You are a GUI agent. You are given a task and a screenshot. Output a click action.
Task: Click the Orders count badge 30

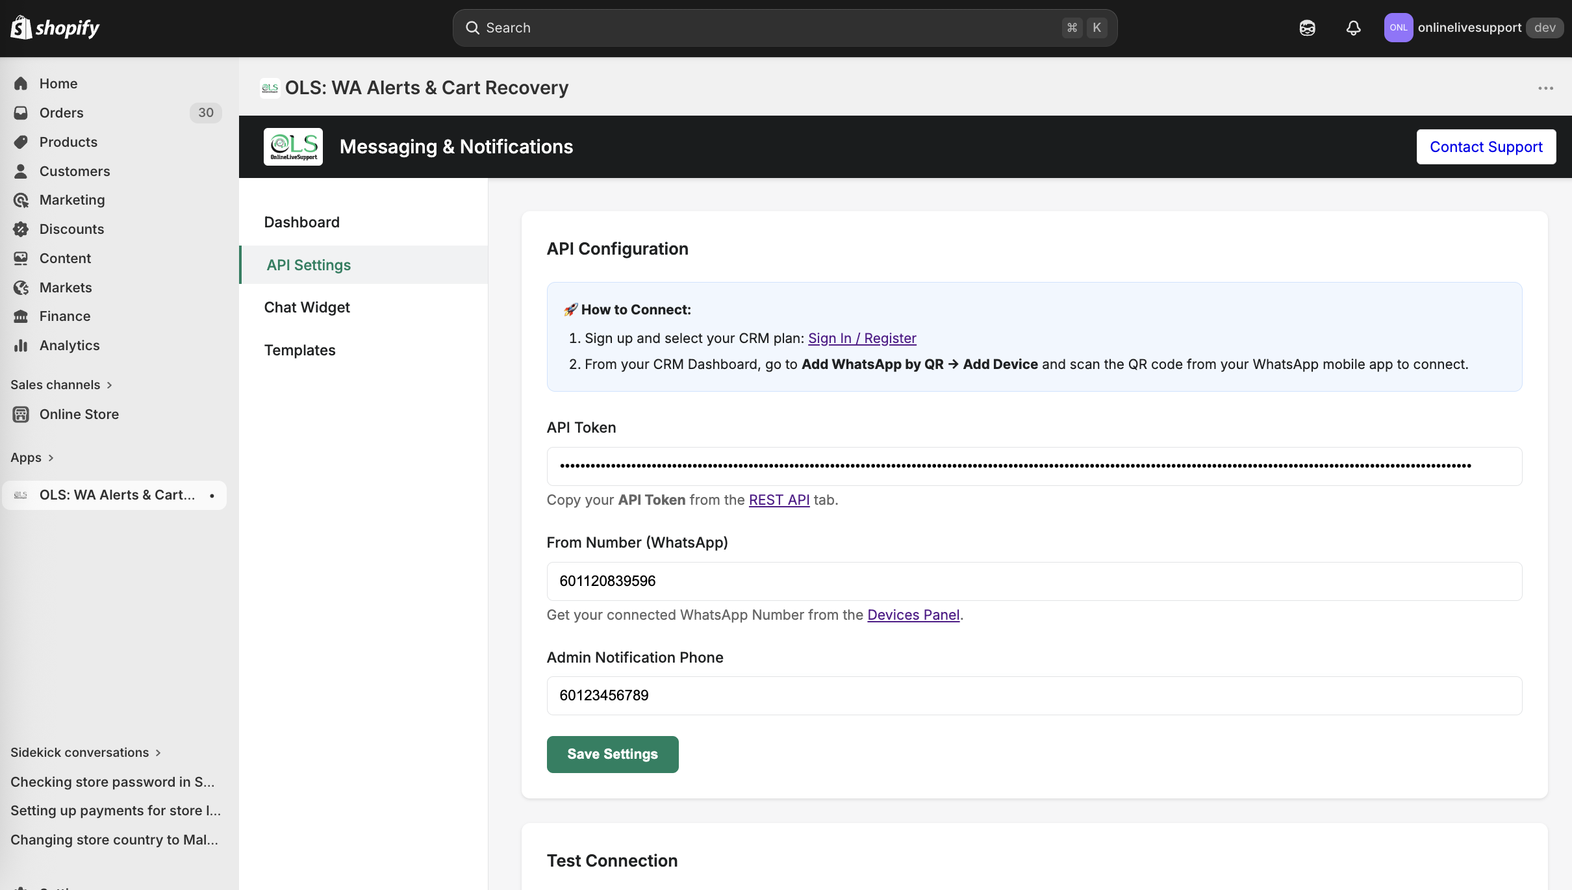[x=206, y=113]
